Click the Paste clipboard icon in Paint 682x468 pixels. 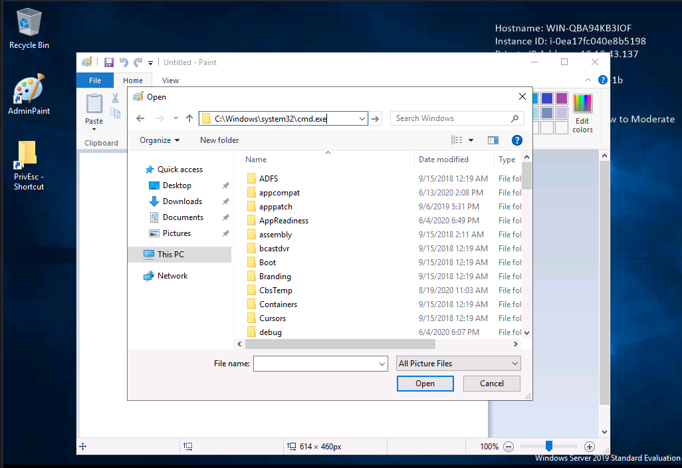[94, 104]
